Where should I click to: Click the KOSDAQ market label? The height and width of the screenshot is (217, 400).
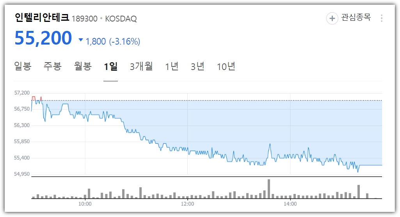pyautogui.click(x=121, y=19)
